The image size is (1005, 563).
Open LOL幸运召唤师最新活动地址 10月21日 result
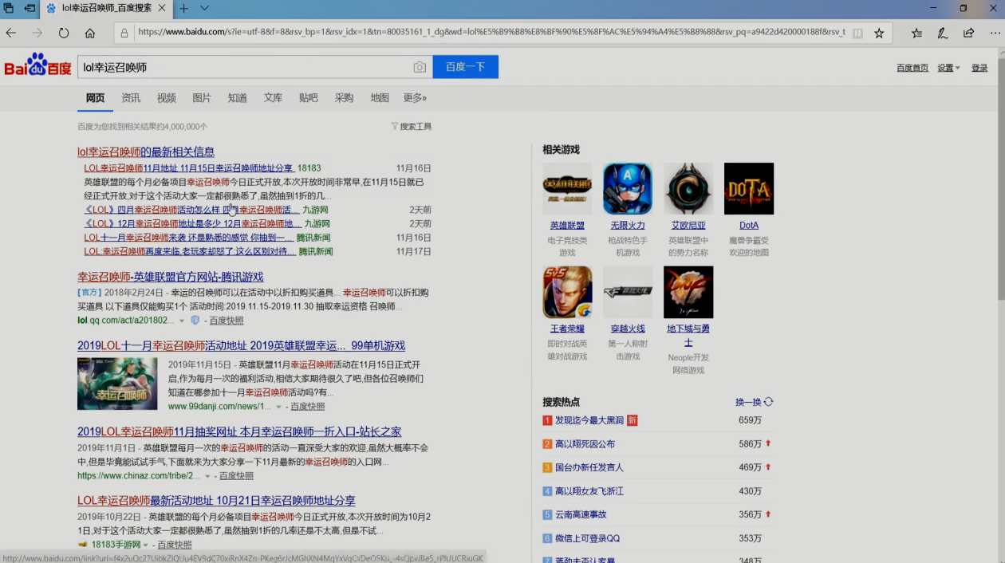tap(216, 500)
